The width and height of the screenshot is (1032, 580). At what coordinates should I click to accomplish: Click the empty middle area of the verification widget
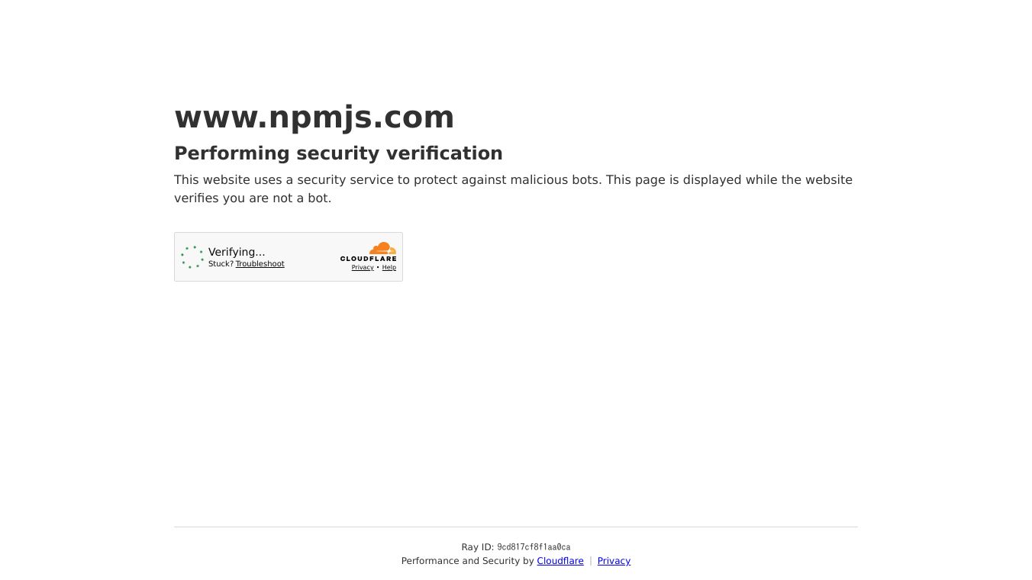(311, 257)
